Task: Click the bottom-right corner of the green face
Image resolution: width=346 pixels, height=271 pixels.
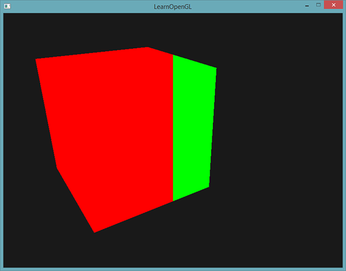Action: pos(209,186)
